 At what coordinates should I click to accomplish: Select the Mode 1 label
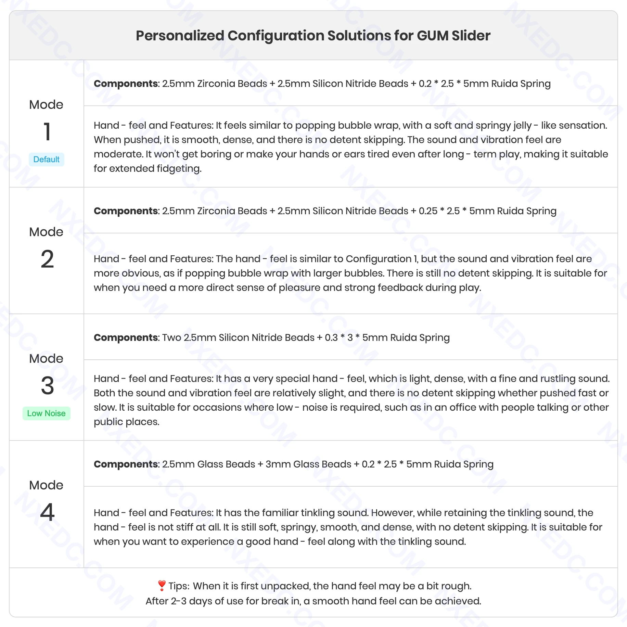(x=47, y=105)
